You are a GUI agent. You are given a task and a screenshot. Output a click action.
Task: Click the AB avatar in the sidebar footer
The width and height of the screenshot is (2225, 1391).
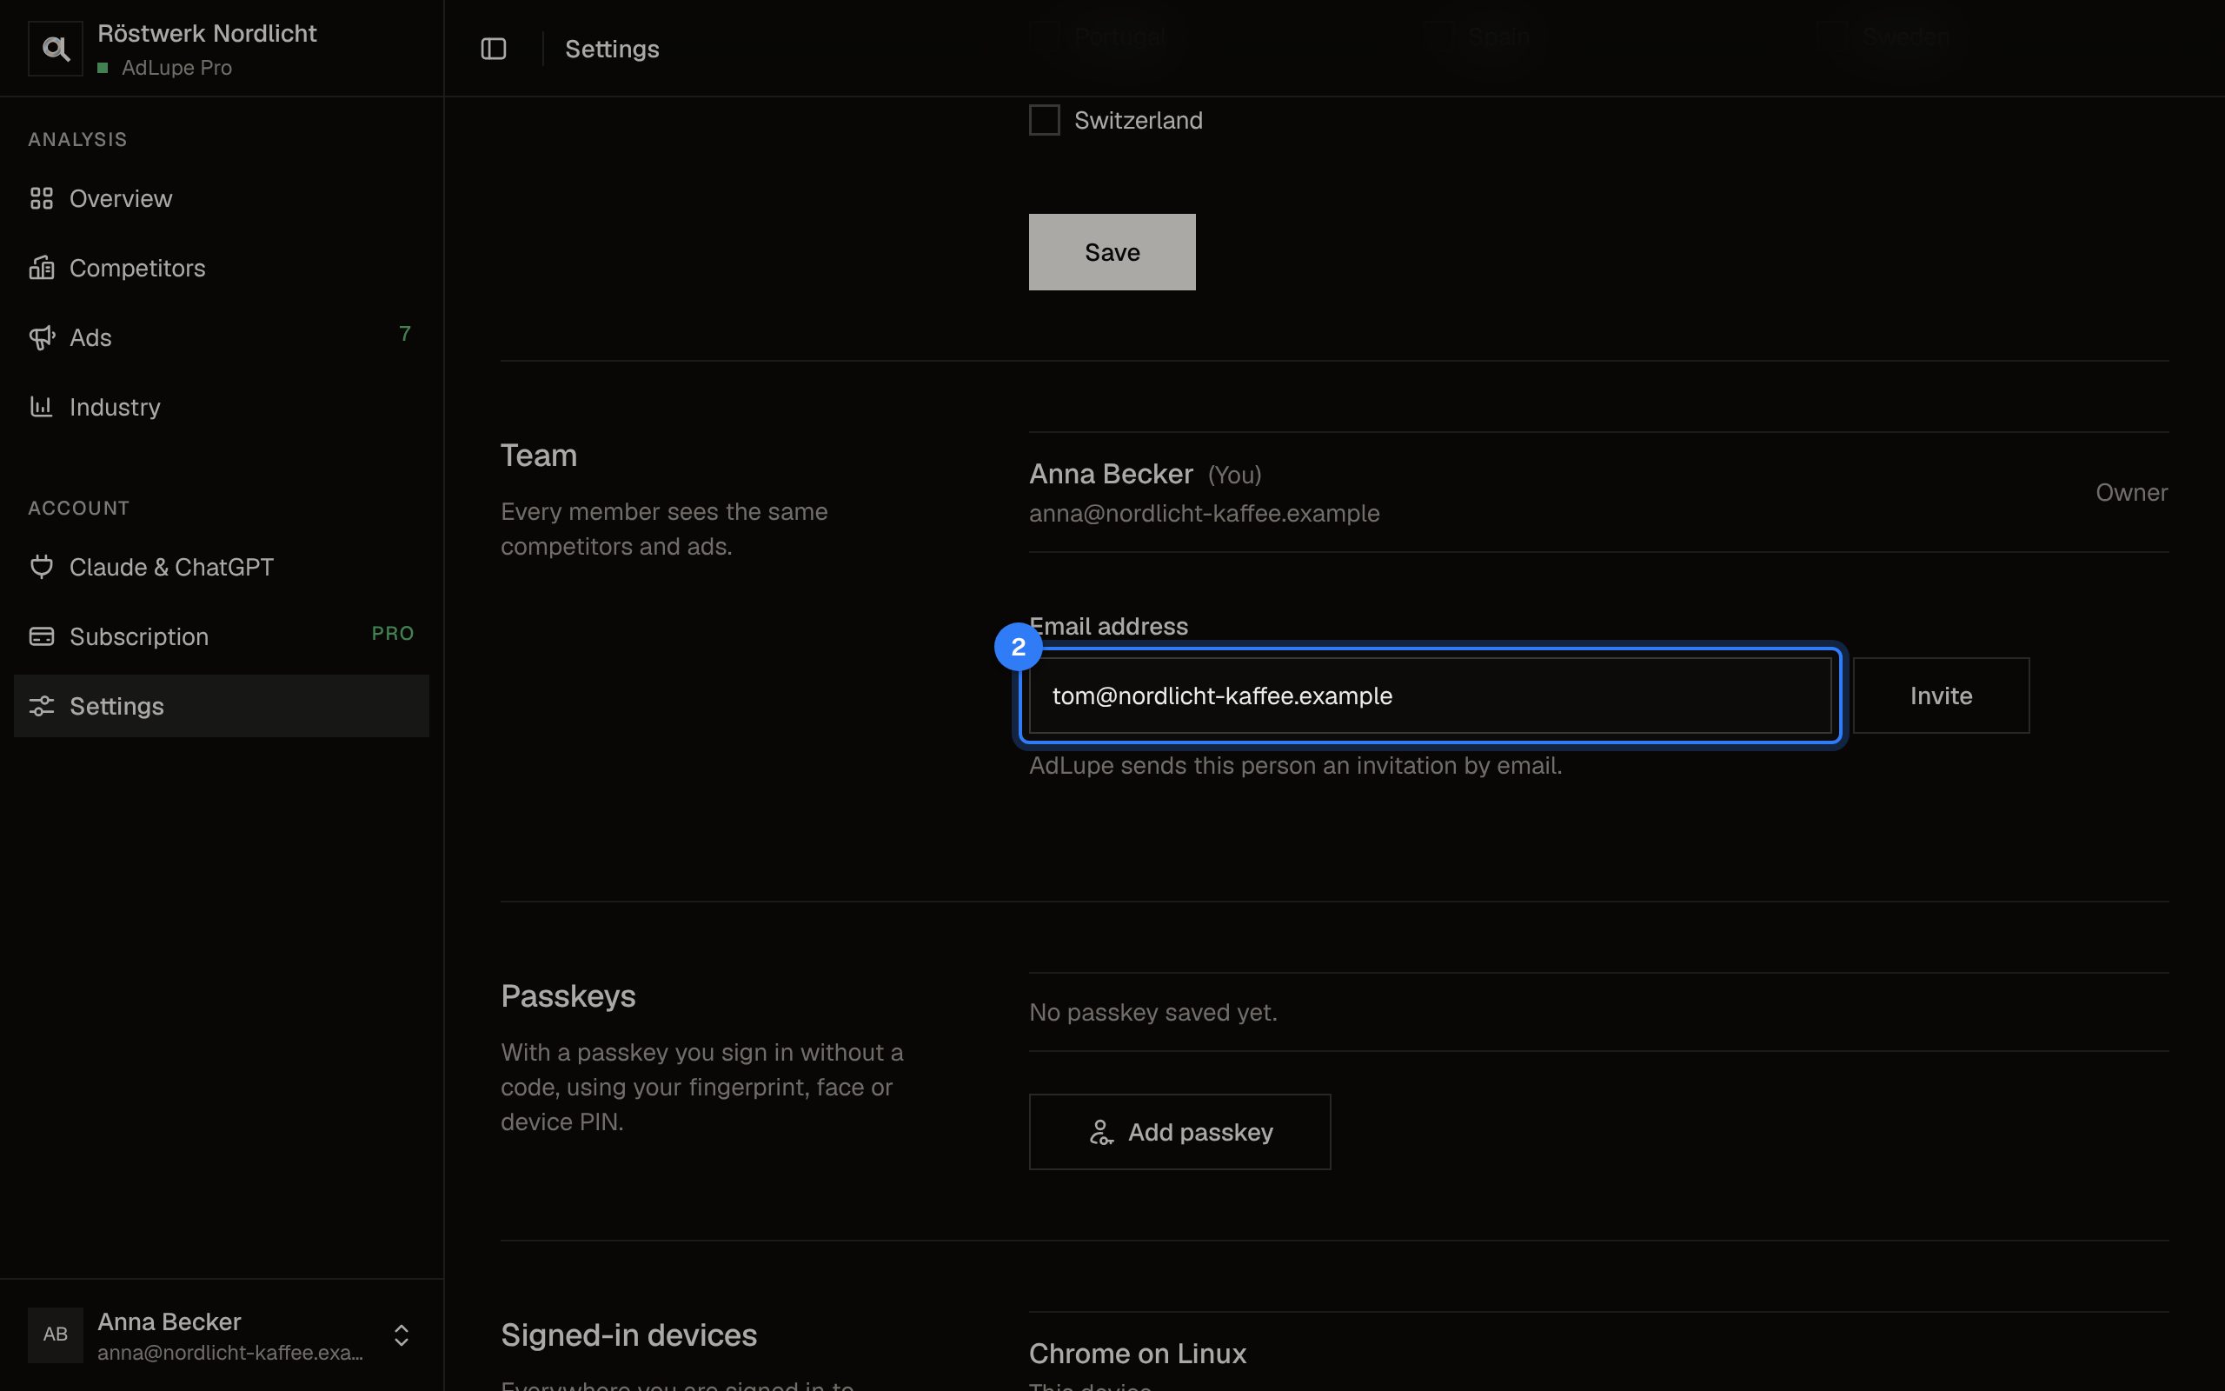point(55,1334)
